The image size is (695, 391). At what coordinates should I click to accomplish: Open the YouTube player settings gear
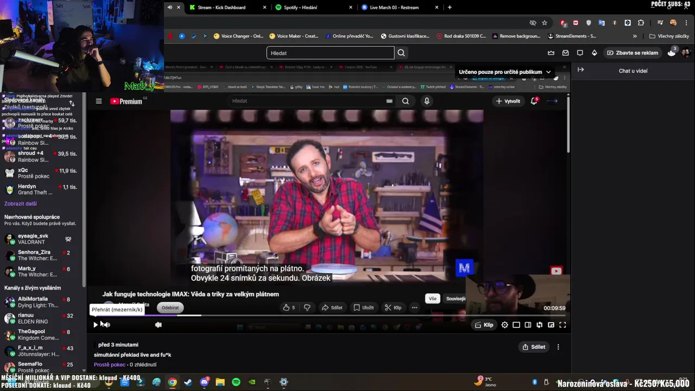pyautogui.click(x=505, y=325)
